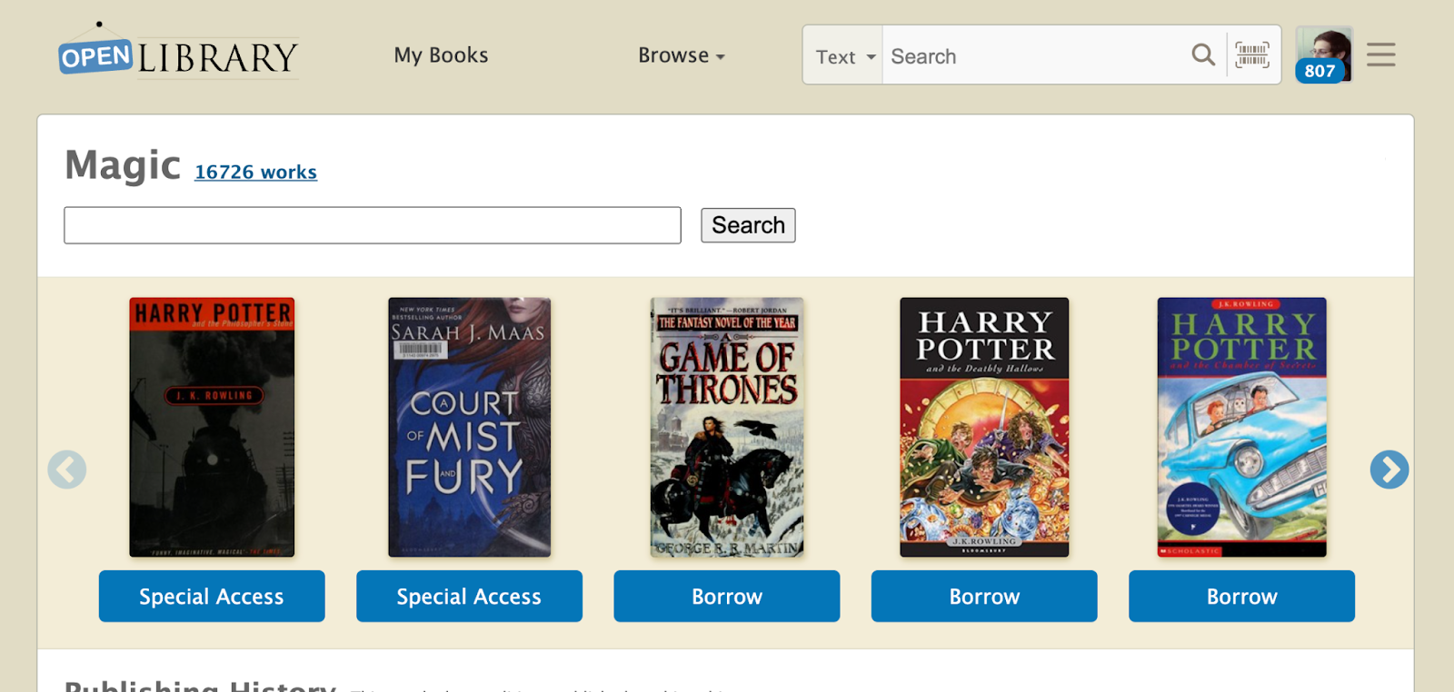This screenshot has height=692, width=1454.
Task: Focus the top header Search box
Action: [x=1036, y=56]
